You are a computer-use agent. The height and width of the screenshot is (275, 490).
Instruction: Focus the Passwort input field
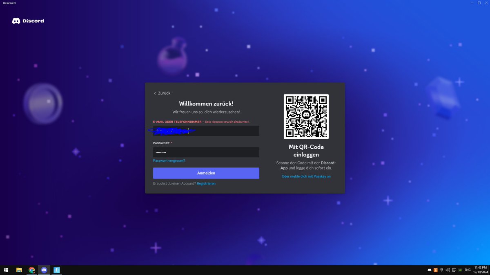[x=206, y=152]
